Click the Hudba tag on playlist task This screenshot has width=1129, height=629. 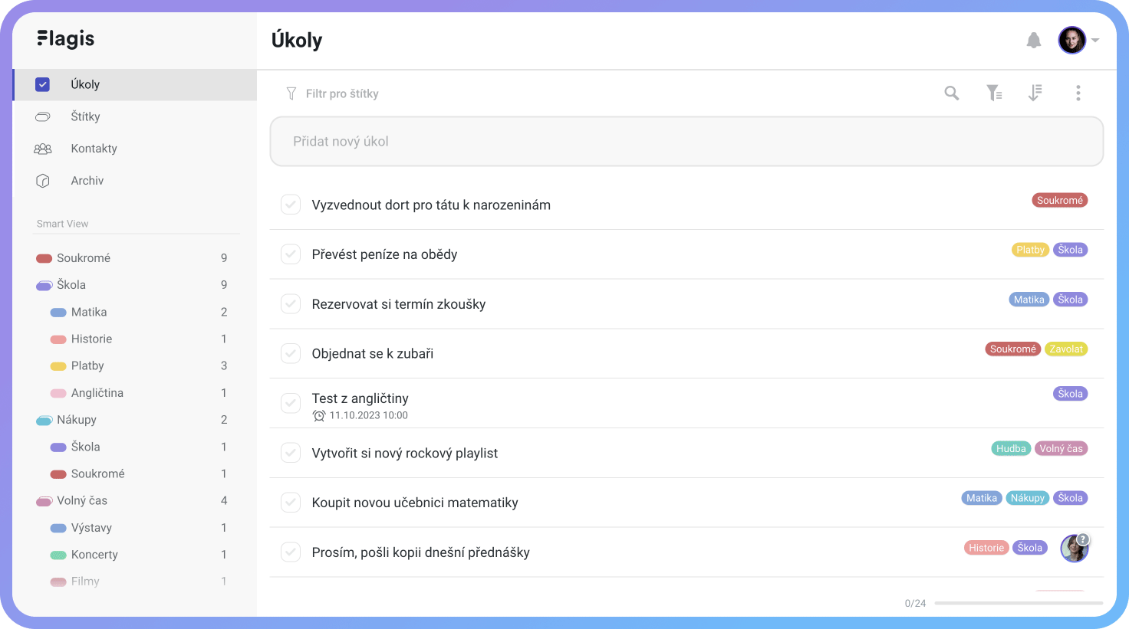coord(1011,448)
